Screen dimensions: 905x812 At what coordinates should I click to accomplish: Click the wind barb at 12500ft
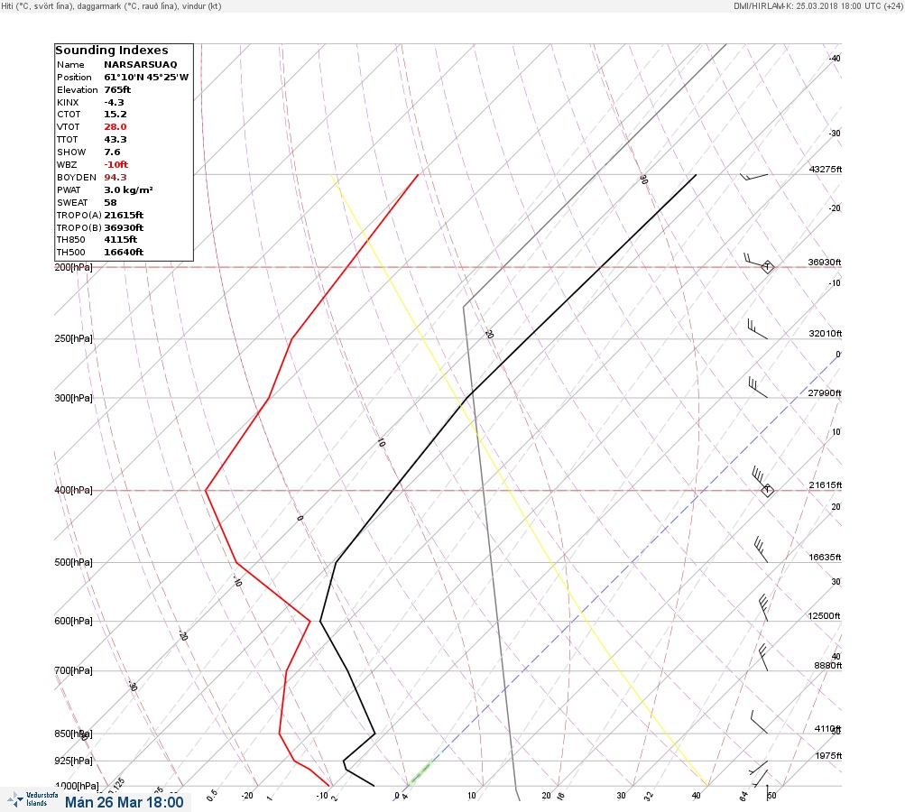[763, 608]
